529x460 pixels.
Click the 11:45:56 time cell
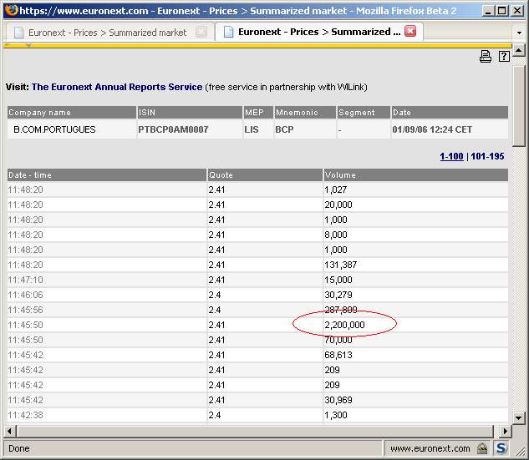107,310
